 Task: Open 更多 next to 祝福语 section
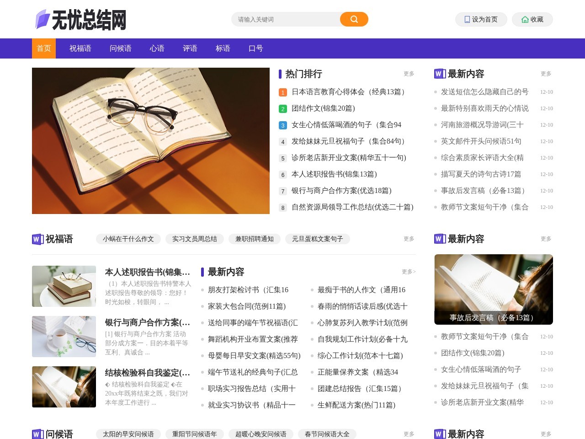[x=409, y=239]
